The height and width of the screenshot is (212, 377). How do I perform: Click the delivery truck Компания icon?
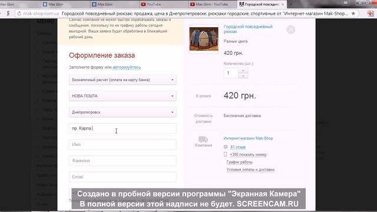coord(203,139)
